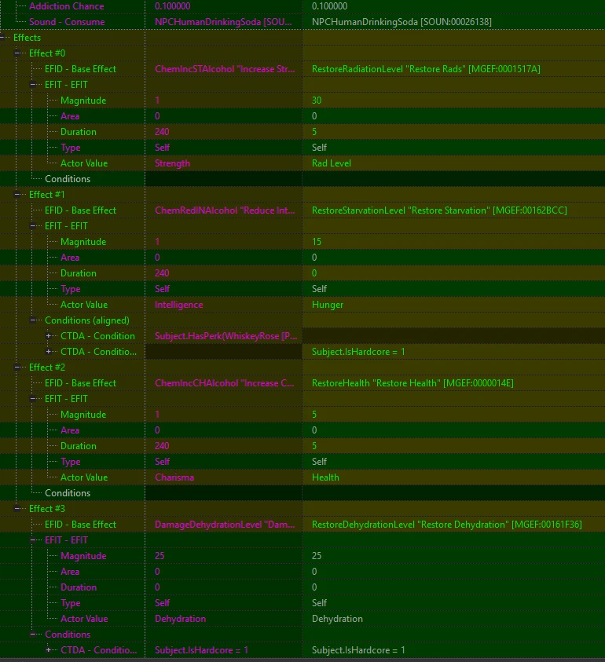Click ChemIncCHAlcohol base effect value
Viewport: 605px width, 662px height.
click(225, 383)
